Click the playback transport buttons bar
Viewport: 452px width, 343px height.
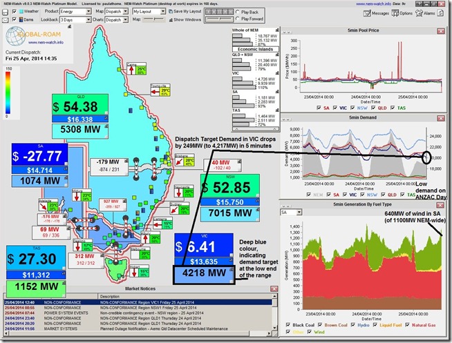220,12
